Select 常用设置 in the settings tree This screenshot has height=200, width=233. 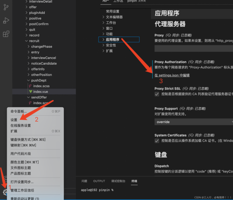tap(112, 11)
